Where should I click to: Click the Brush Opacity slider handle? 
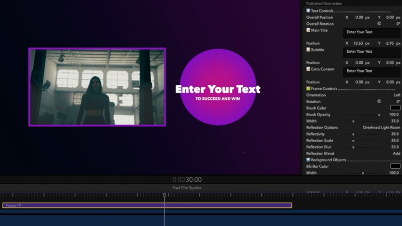coord(379,115)
